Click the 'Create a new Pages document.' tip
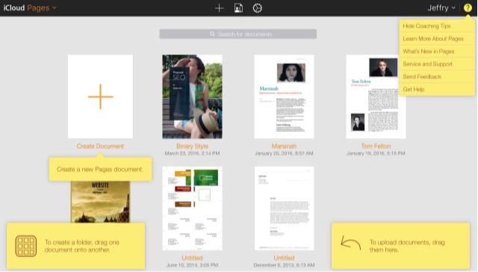 coord(100,169)
